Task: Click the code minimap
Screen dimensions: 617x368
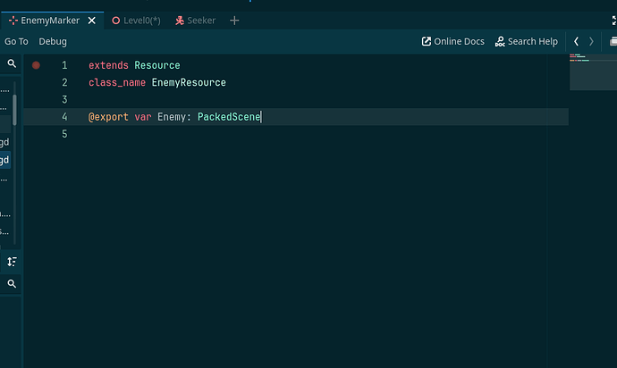Action: (x=593, y=72)
